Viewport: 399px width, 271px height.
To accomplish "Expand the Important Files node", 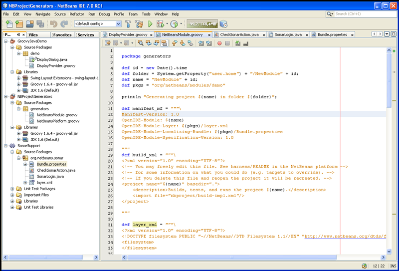I will [x=12, y=195].
